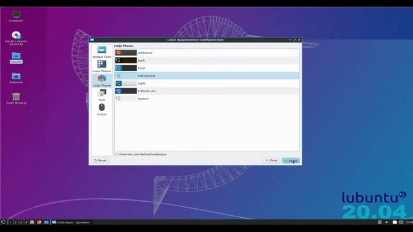Click the Ambiance theme preview thumbnail
This screenshot has height=232, width=413.
(x=126, y=53)
